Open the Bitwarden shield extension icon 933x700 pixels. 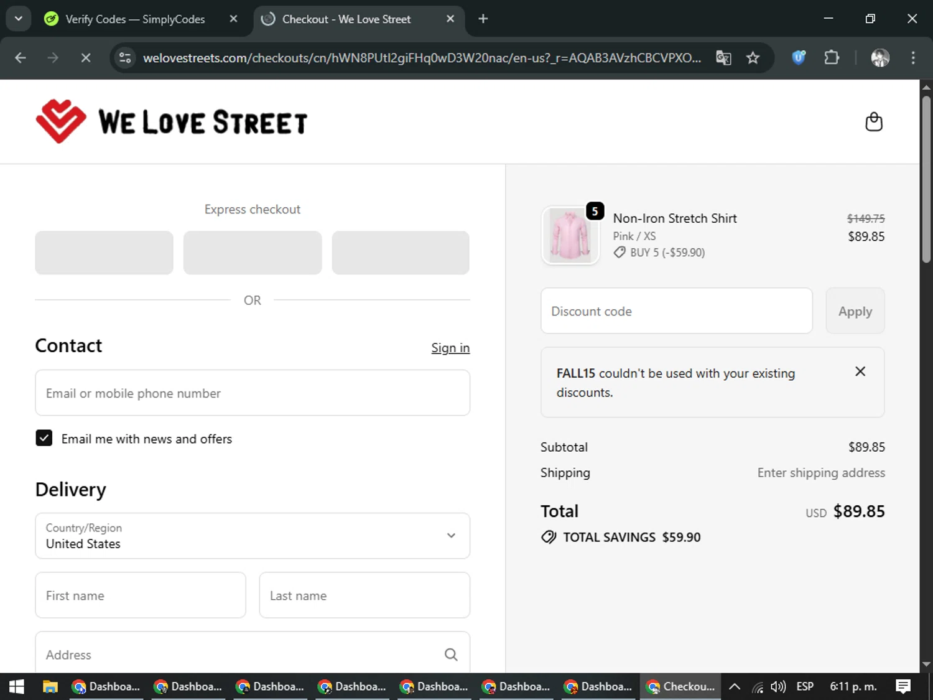(799, 58)
